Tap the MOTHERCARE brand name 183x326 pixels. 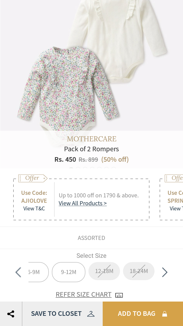[91, 139]
